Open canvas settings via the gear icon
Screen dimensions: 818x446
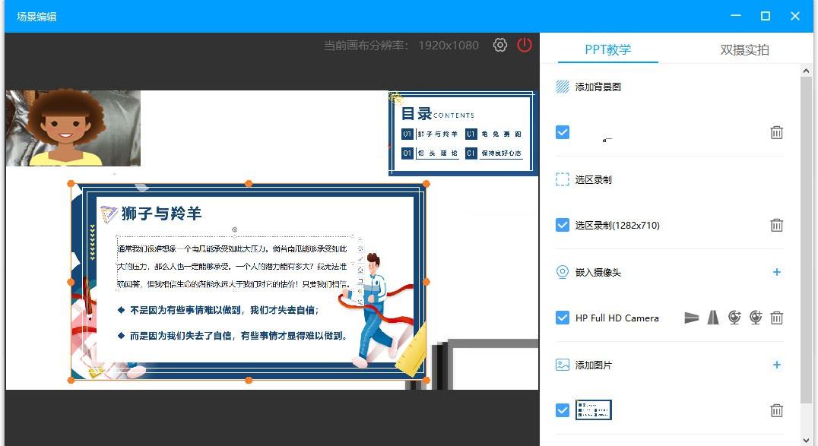tap(499, 45)
